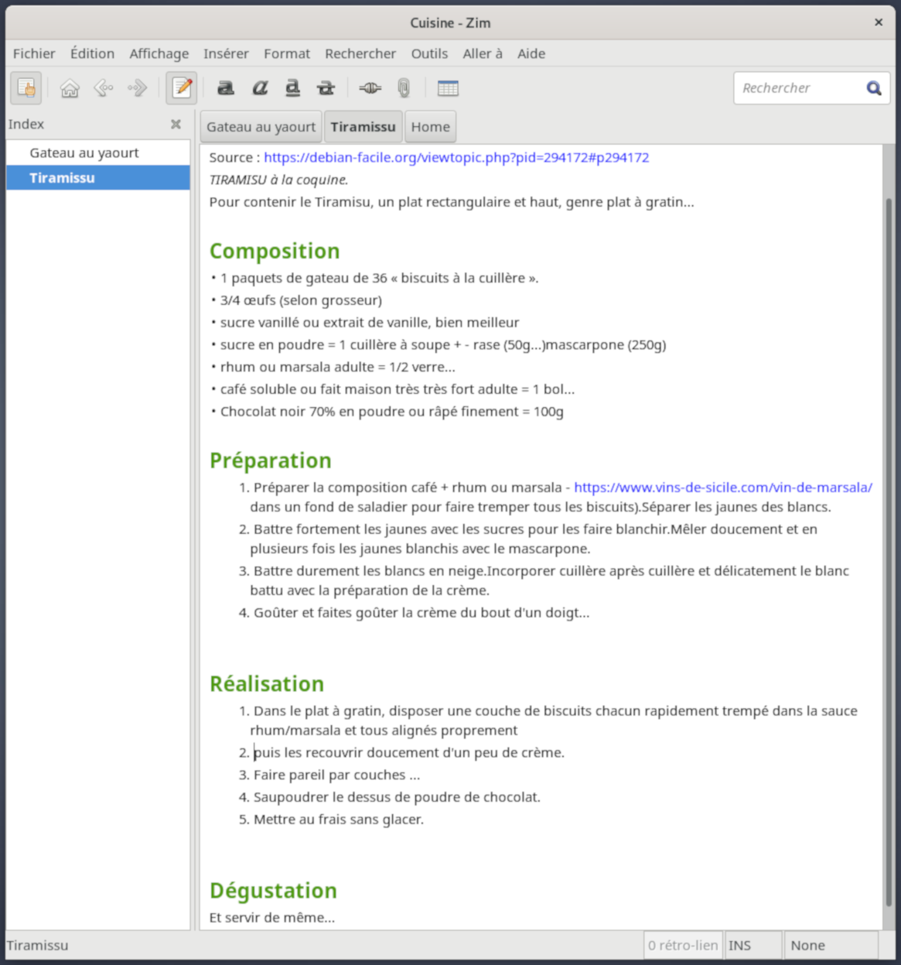Viewport: 901px width, 965px height.
Task: Open the debian-facile.org source link
Action: point(456,158)
